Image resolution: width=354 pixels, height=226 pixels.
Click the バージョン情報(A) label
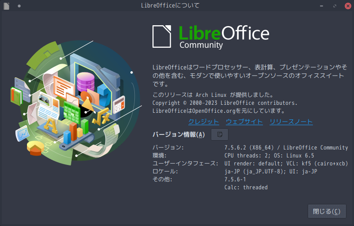[179, 135]
